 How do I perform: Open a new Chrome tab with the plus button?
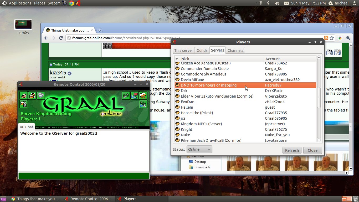click(99, 30)
